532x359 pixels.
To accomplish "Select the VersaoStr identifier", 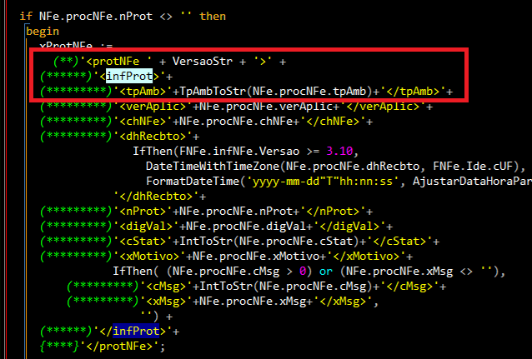I will (203, 62).
